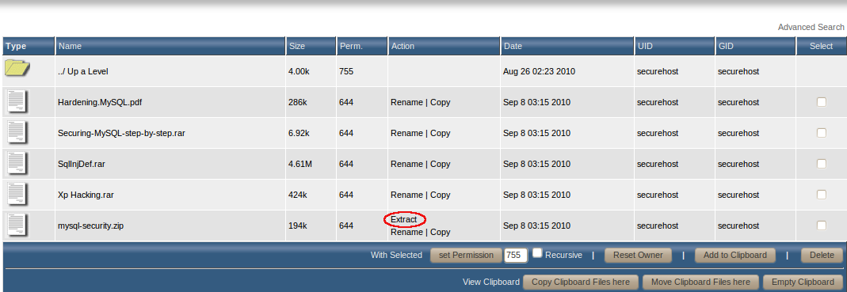This screenshot has height=292, width=847.
Task: Click the Hardening.MySQL.pdf file icon
Action: [x=17, y=102]
